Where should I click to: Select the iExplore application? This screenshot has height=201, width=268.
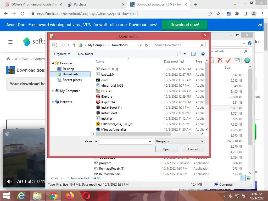pyautogui.click(x=107, y=97)
